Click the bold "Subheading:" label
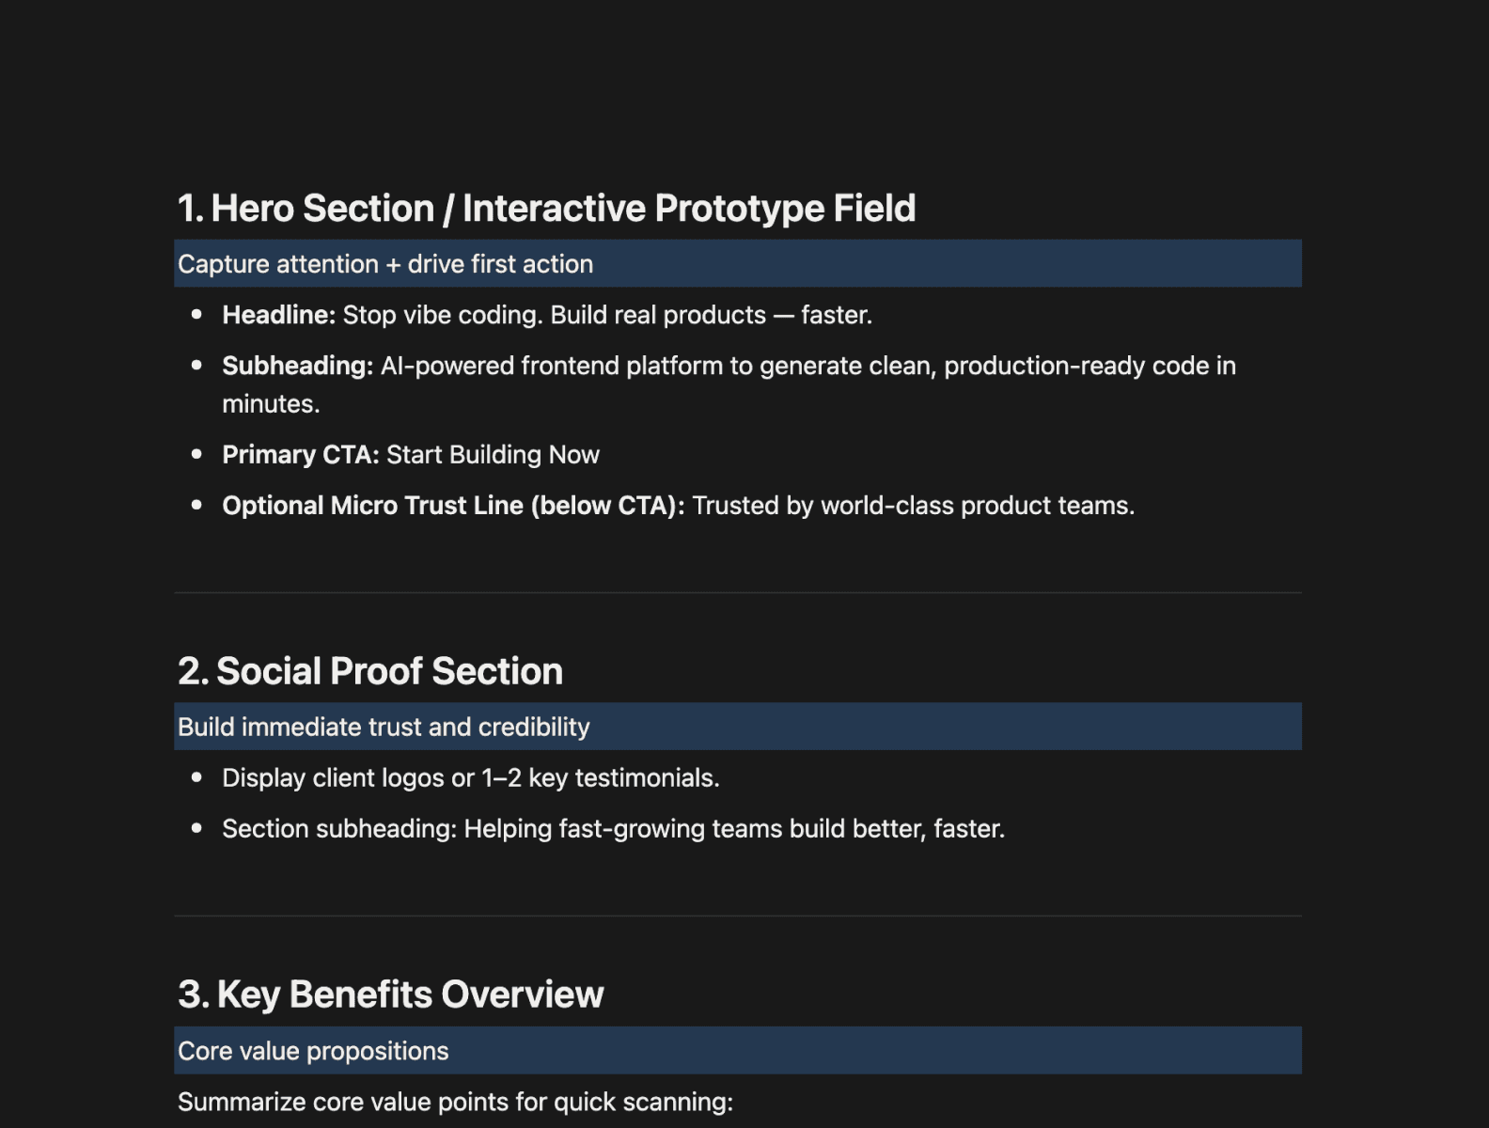This screenshot has width=1489, height=1128. point(297,366)
